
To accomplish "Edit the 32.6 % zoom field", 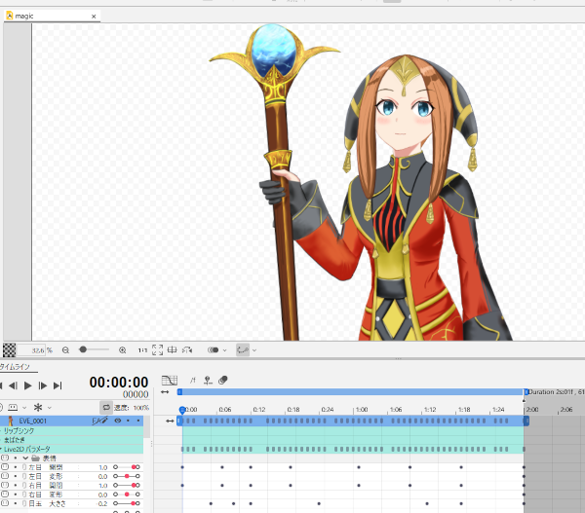I will (x=31, y=350).
